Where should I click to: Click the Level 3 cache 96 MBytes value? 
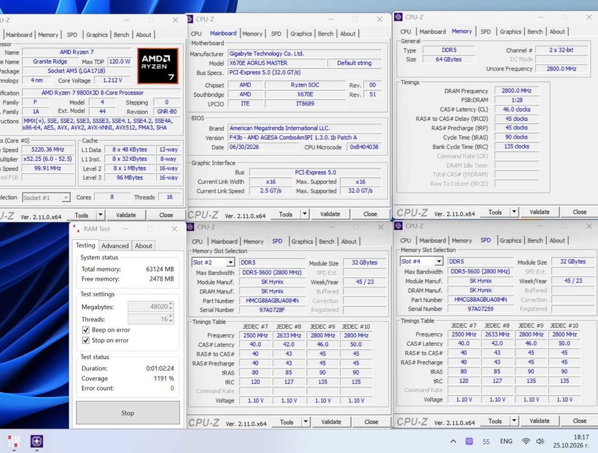tap(130, 178)
